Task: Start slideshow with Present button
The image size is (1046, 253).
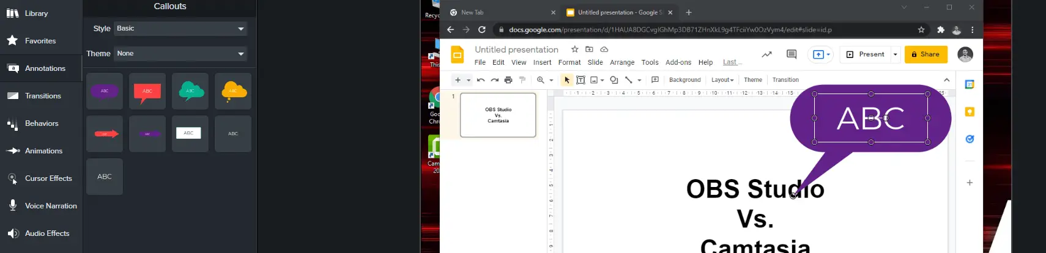Action: 866,54
